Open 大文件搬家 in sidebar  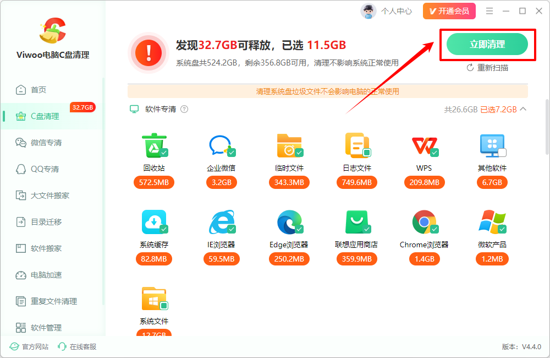(52, 196)
